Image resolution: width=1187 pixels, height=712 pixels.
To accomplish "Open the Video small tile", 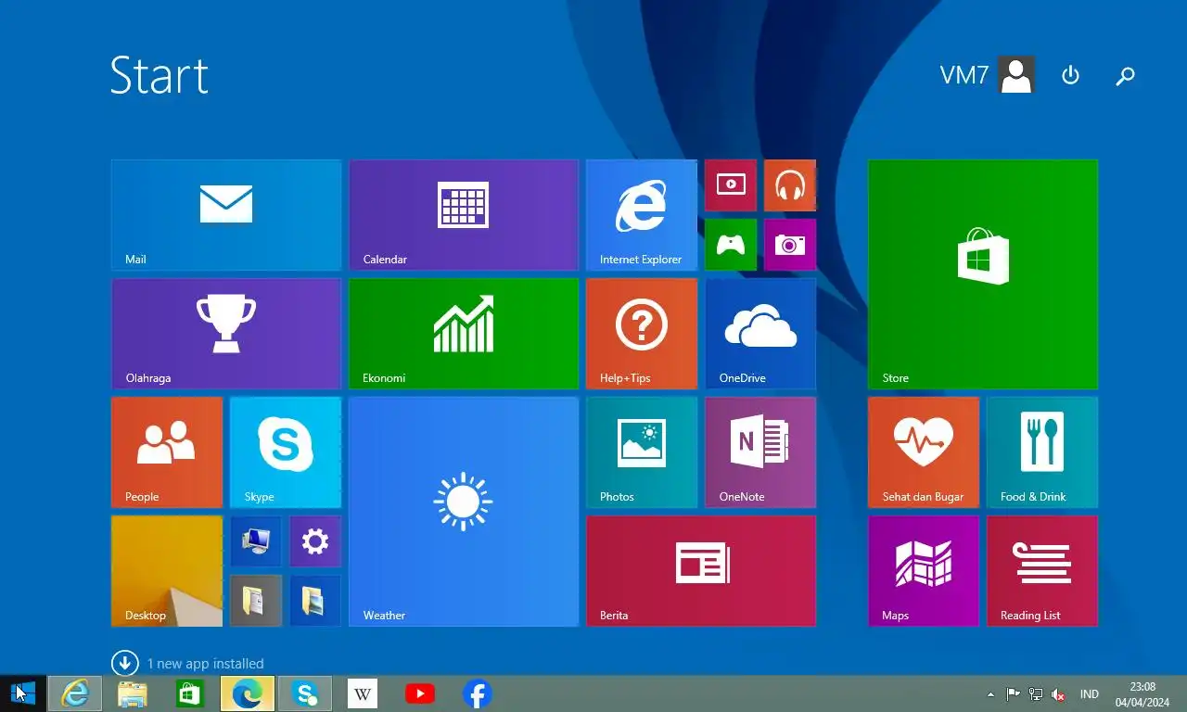I will 731,185.
